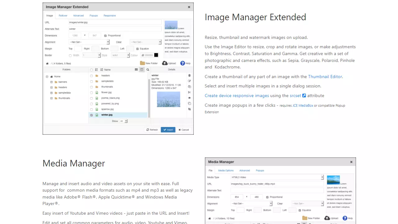This screenshot has width=398, height=224.
Task: Click the Help question icon in Media Manager
Action: tap(345, 218)
